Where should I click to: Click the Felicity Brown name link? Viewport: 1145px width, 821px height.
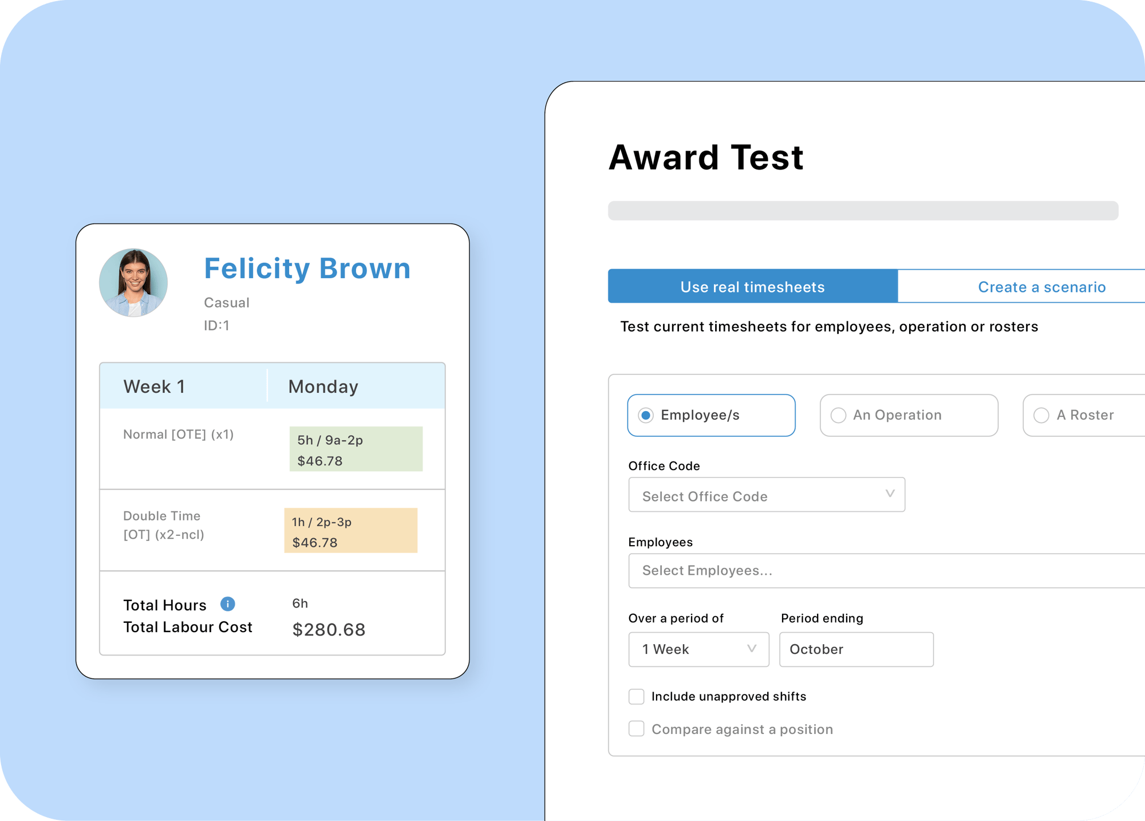pyautogui.click(x=307, y=268)
